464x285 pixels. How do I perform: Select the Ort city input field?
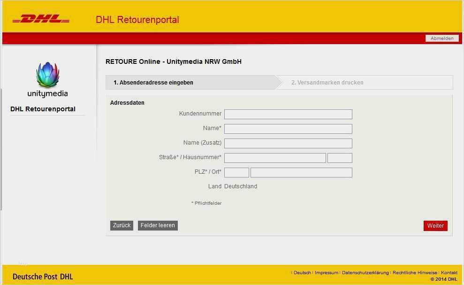301,172
